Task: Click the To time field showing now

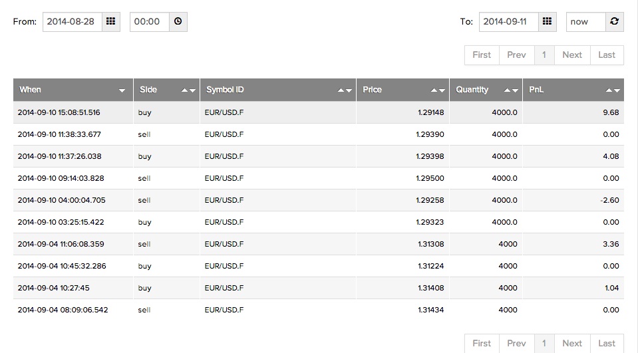Action: [x=585, y=21]
